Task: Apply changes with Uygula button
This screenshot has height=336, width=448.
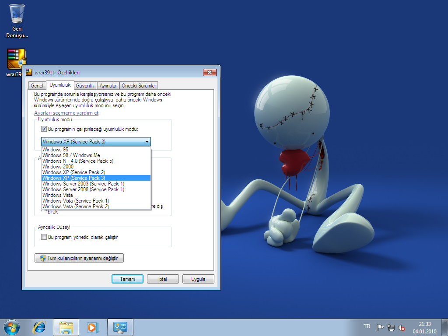Action: click(x=198, y=279)
